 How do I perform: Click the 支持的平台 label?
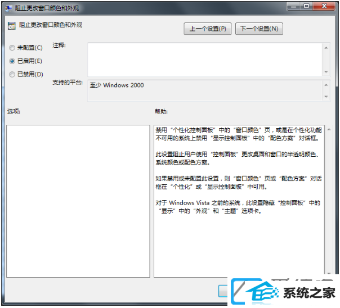68,83
